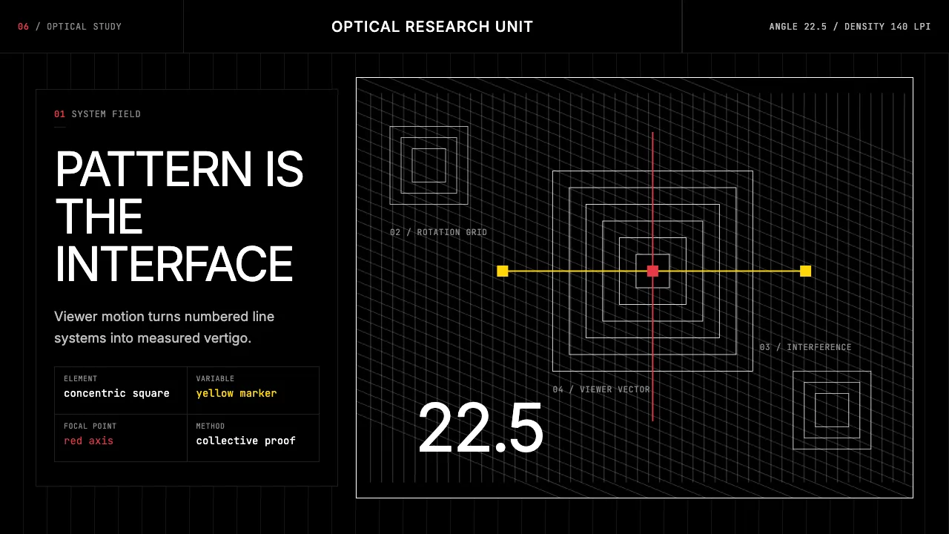
Task: Select the "OPTICAL RESEARCH UNIT" title
Action: tap(432, 27)
